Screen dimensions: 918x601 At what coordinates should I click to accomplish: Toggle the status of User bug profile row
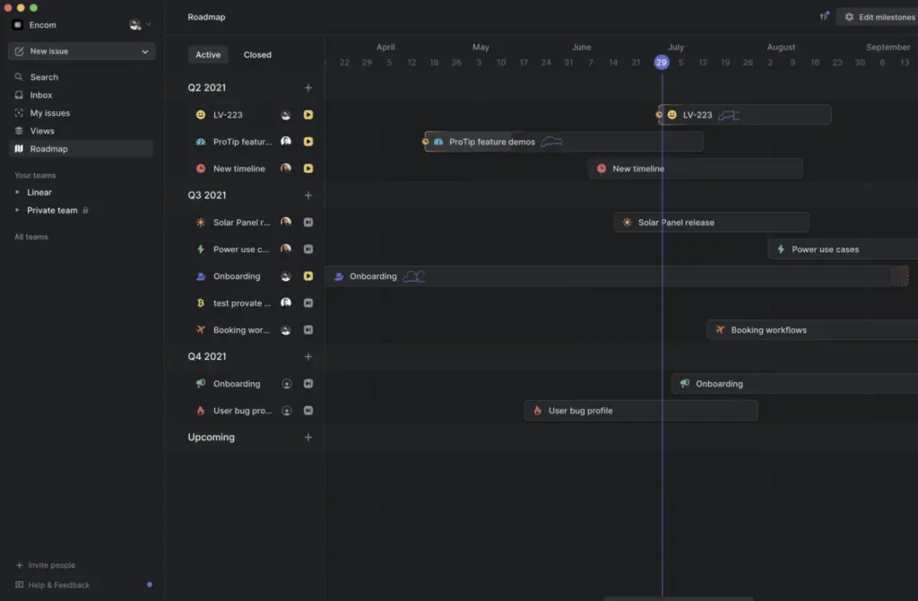[x=308, y=411]
